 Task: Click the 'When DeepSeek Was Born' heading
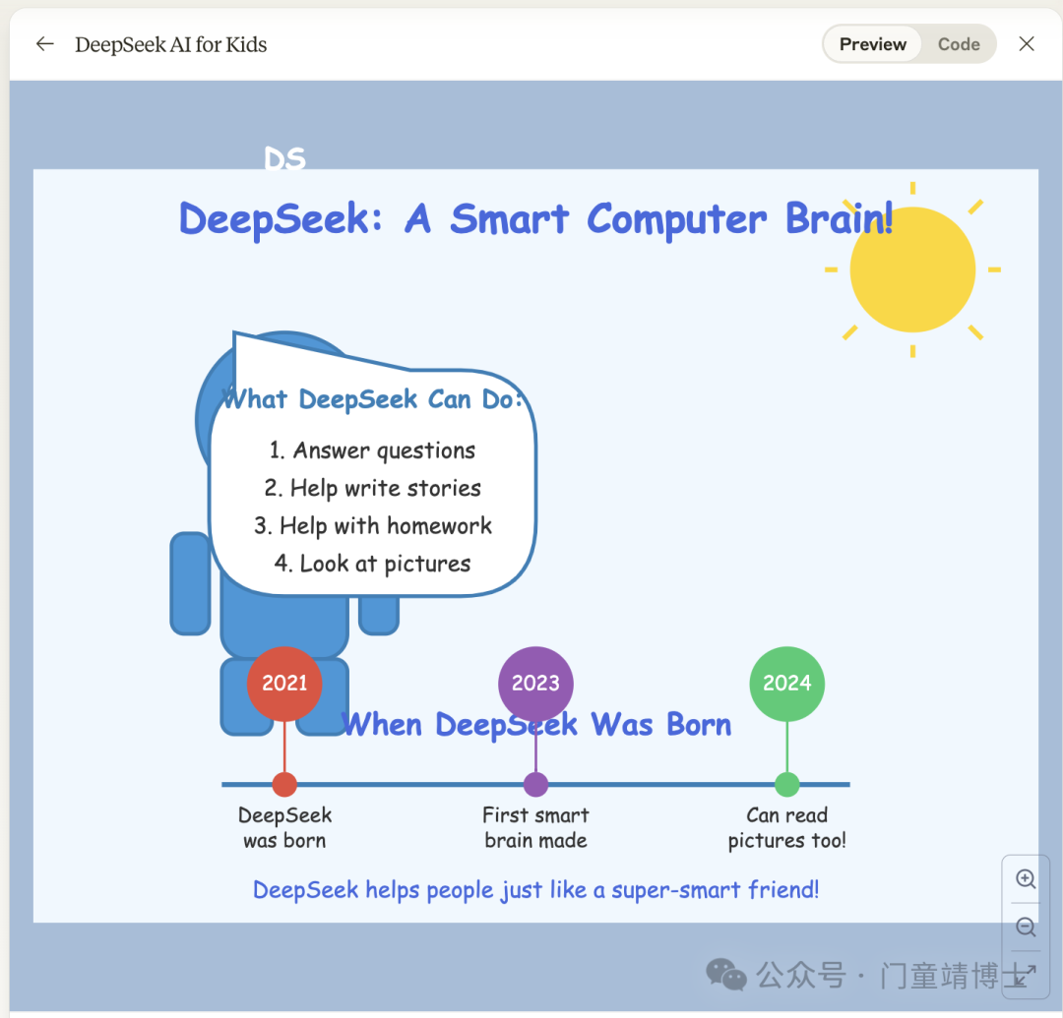536,725
